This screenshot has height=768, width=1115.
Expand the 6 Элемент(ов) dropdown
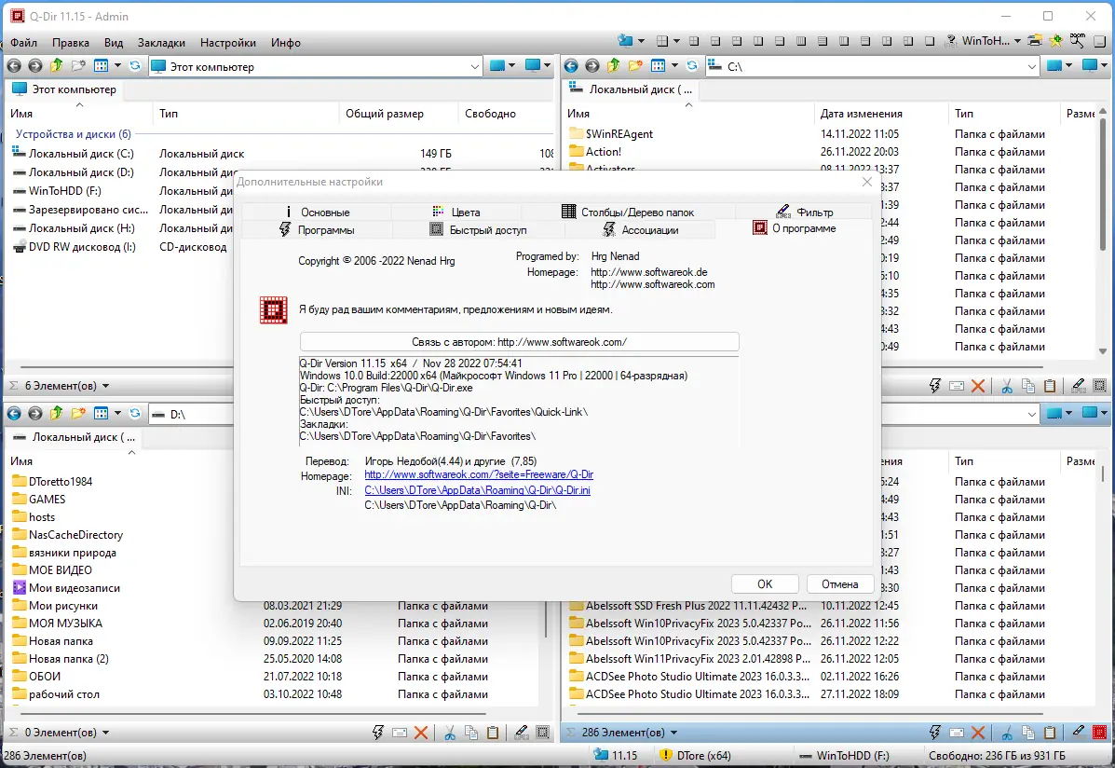(x=106, y=386)
